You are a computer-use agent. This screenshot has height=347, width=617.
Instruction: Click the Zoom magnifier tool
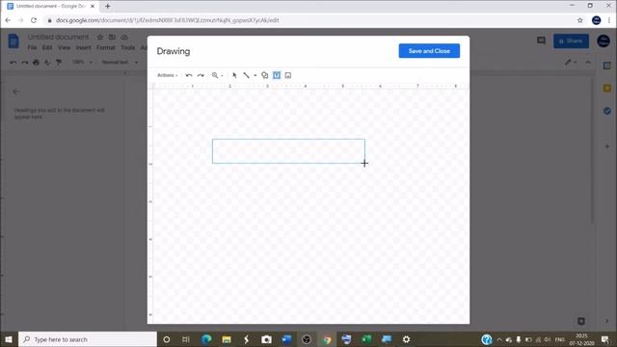coord(215,75)
